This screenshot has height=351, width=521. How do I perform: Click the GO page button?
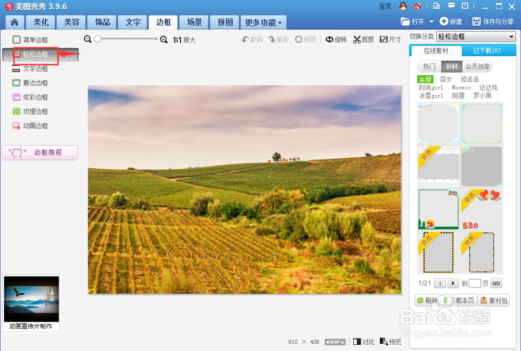click(496, 283)
